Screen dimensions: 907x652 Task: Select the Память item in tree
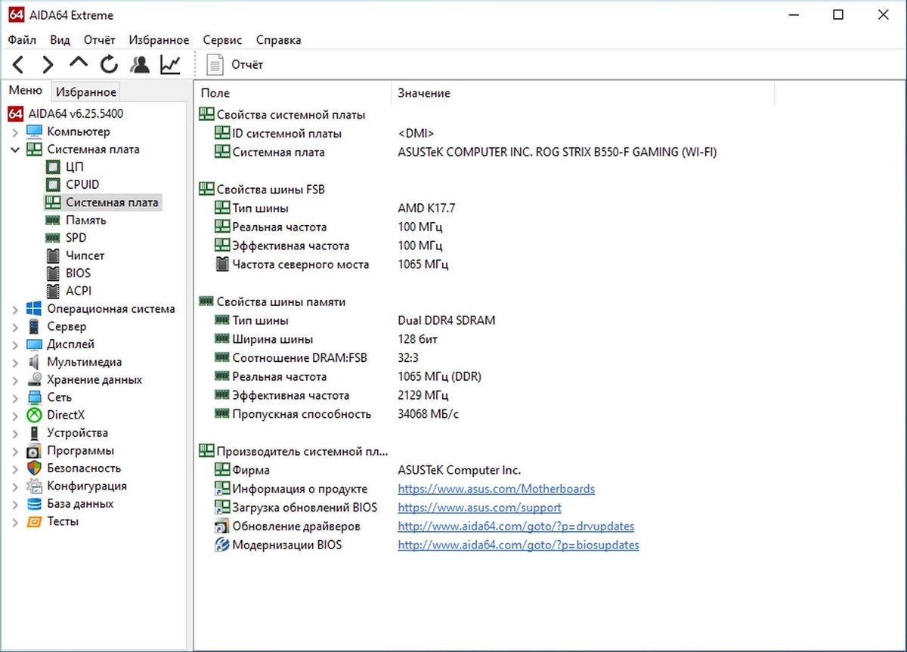coord(86,221)
